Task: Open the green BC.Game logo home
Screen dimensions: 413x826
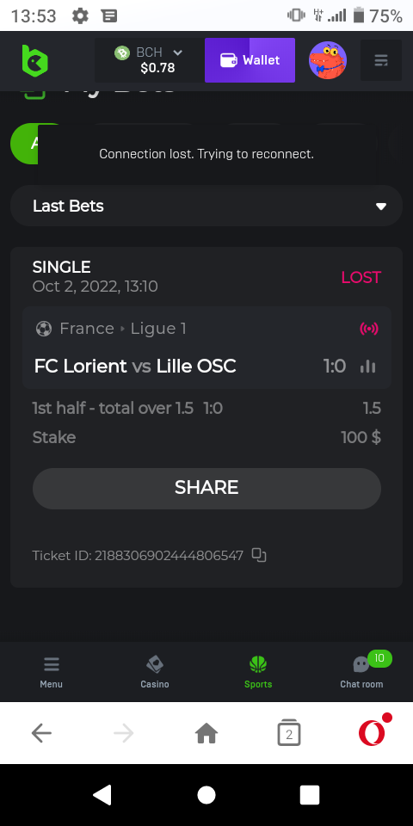Action: 34,60
